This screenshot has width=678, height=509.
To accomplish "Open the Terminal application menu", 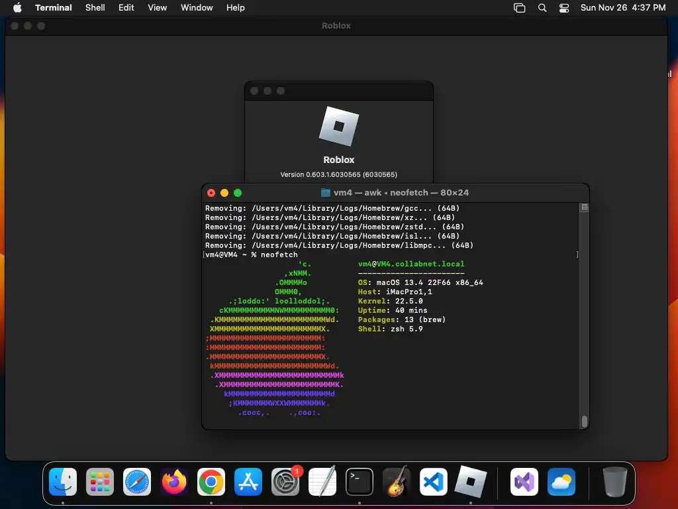I will [54, 7].
